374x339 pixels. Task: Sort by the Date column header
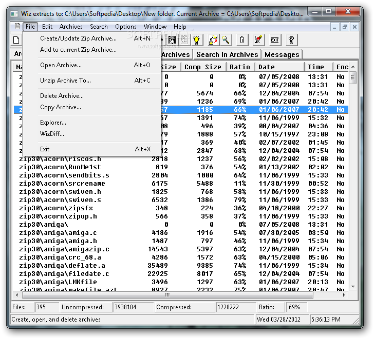(280, 67)
